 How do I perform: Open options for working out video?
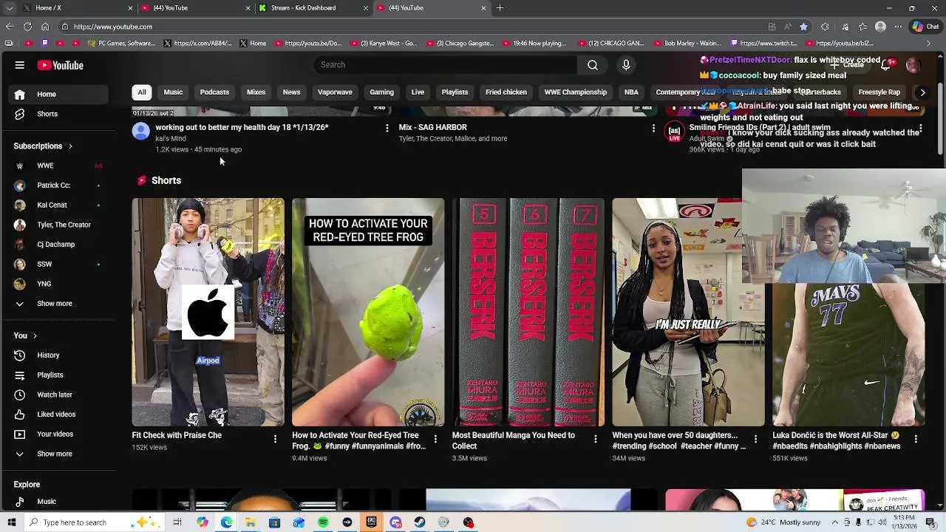pos(387,129)
